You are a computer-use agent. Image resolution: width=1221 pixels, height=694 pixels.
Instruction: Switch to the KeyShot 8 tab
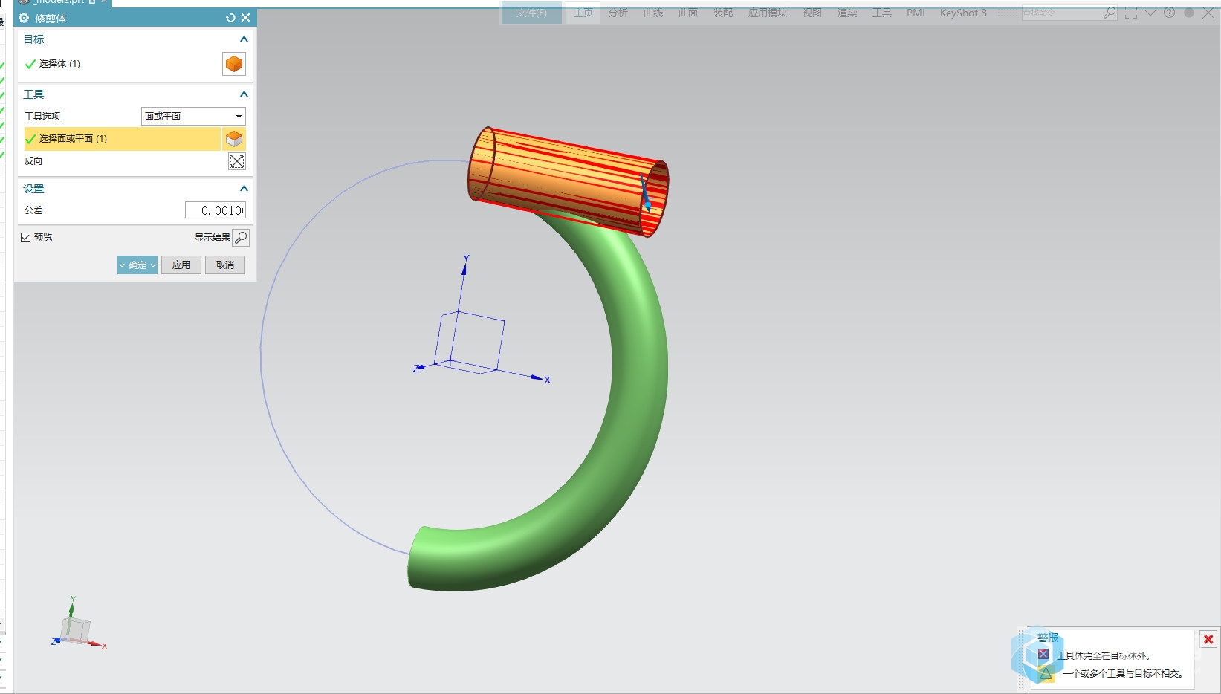click(963, 13)
